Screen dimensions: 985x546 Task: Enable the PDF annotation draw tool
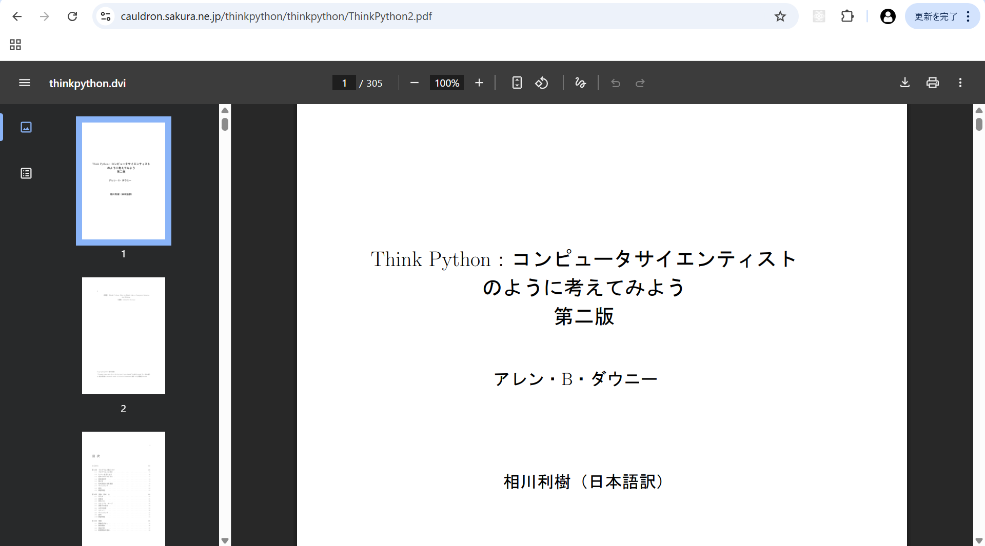pyautogui.click(x=580, y=83)
